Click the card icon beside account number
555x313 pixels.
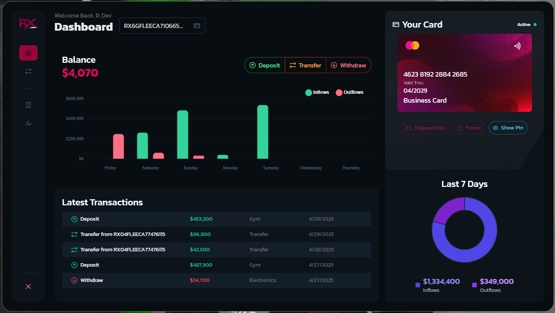197,26
